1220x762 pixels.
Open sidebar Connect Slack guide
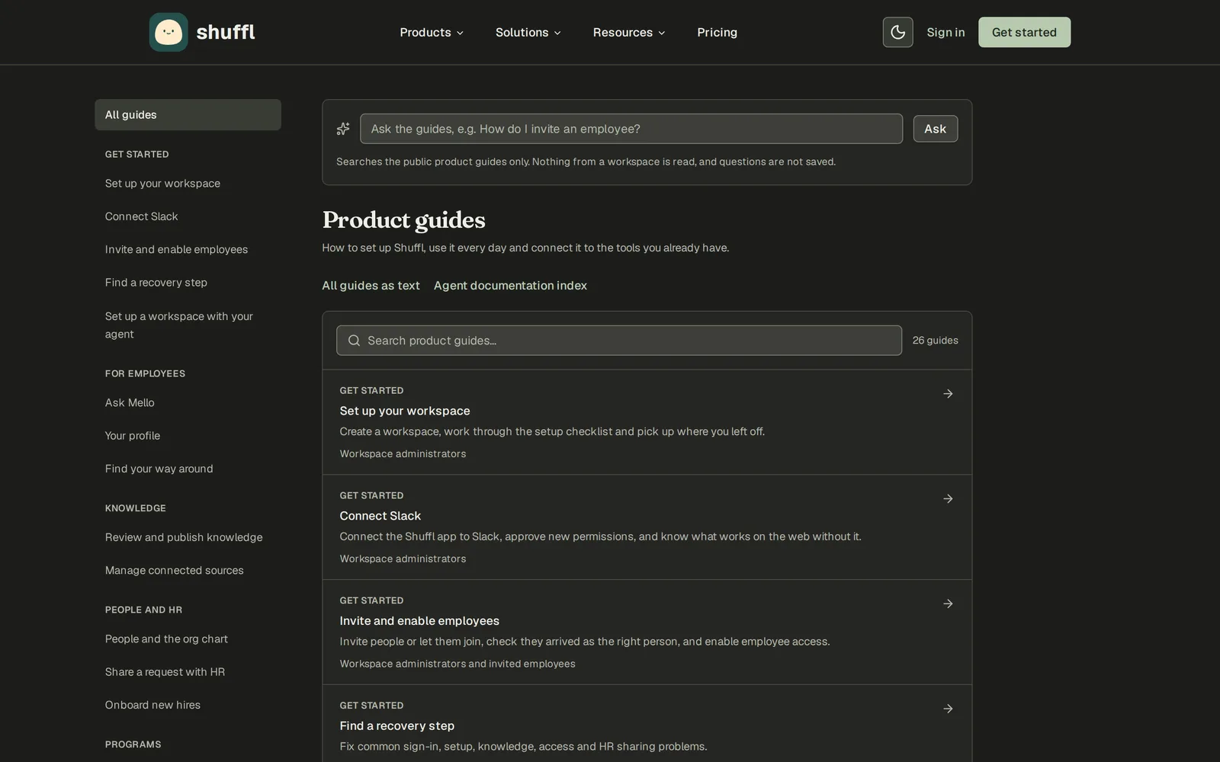[141, 216]
